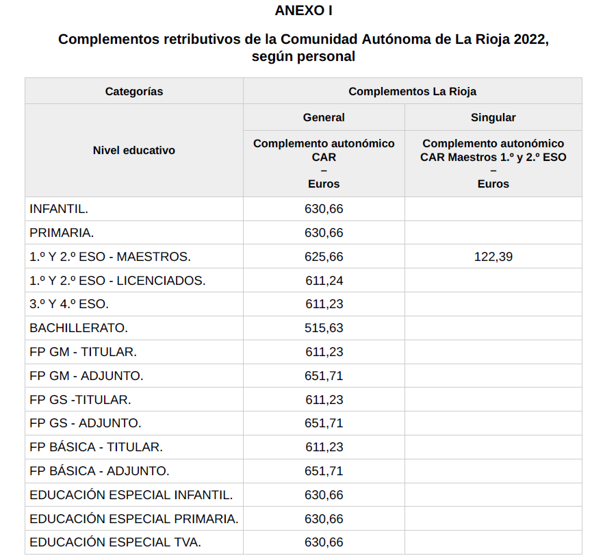Select the 1.º Y 2.º ESO - LICENCIADOS. label
The height and width of the screenshot is (558, 616).
tap(118, 281)
